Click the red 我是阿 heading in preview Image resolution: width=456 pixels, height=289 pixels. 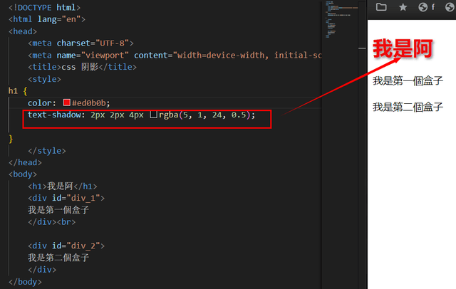click(x=403, y=49)
